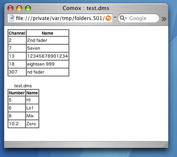Click the cell 'eighteen 999'
The width and height of the screenshot is (177, 157).
point(48,64)
